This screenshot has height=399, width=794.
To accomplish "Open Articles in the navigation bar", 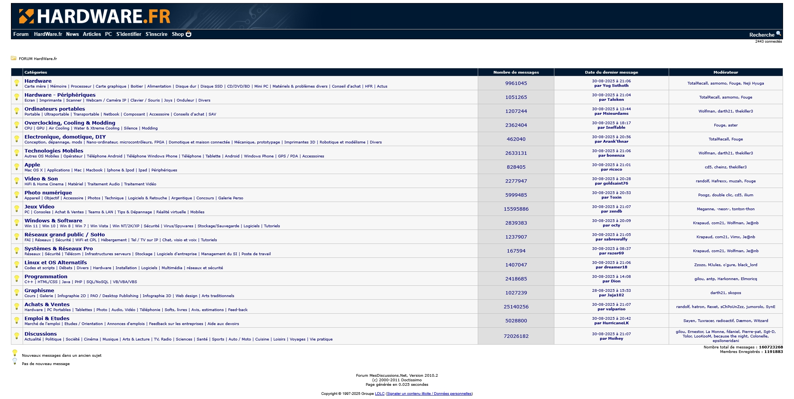I will pos(92,34).
